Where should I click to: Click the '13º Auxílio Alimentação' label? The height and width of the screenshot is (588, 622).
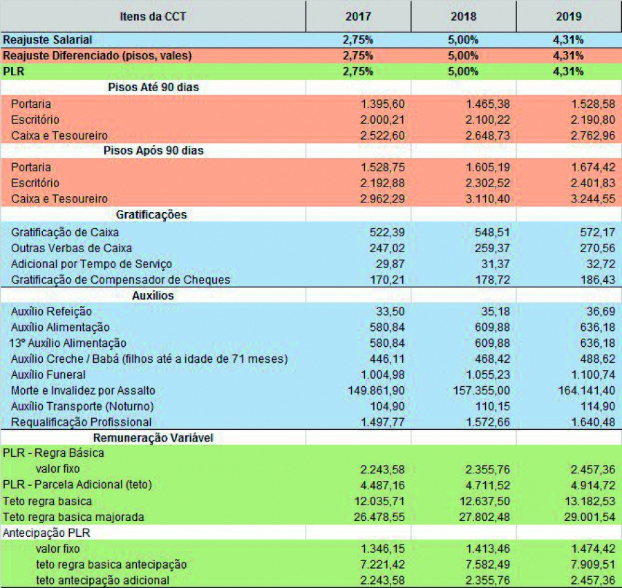68,343
